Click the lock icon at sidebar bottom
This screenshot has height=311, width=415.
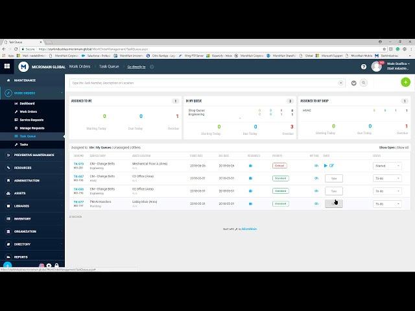56,265
